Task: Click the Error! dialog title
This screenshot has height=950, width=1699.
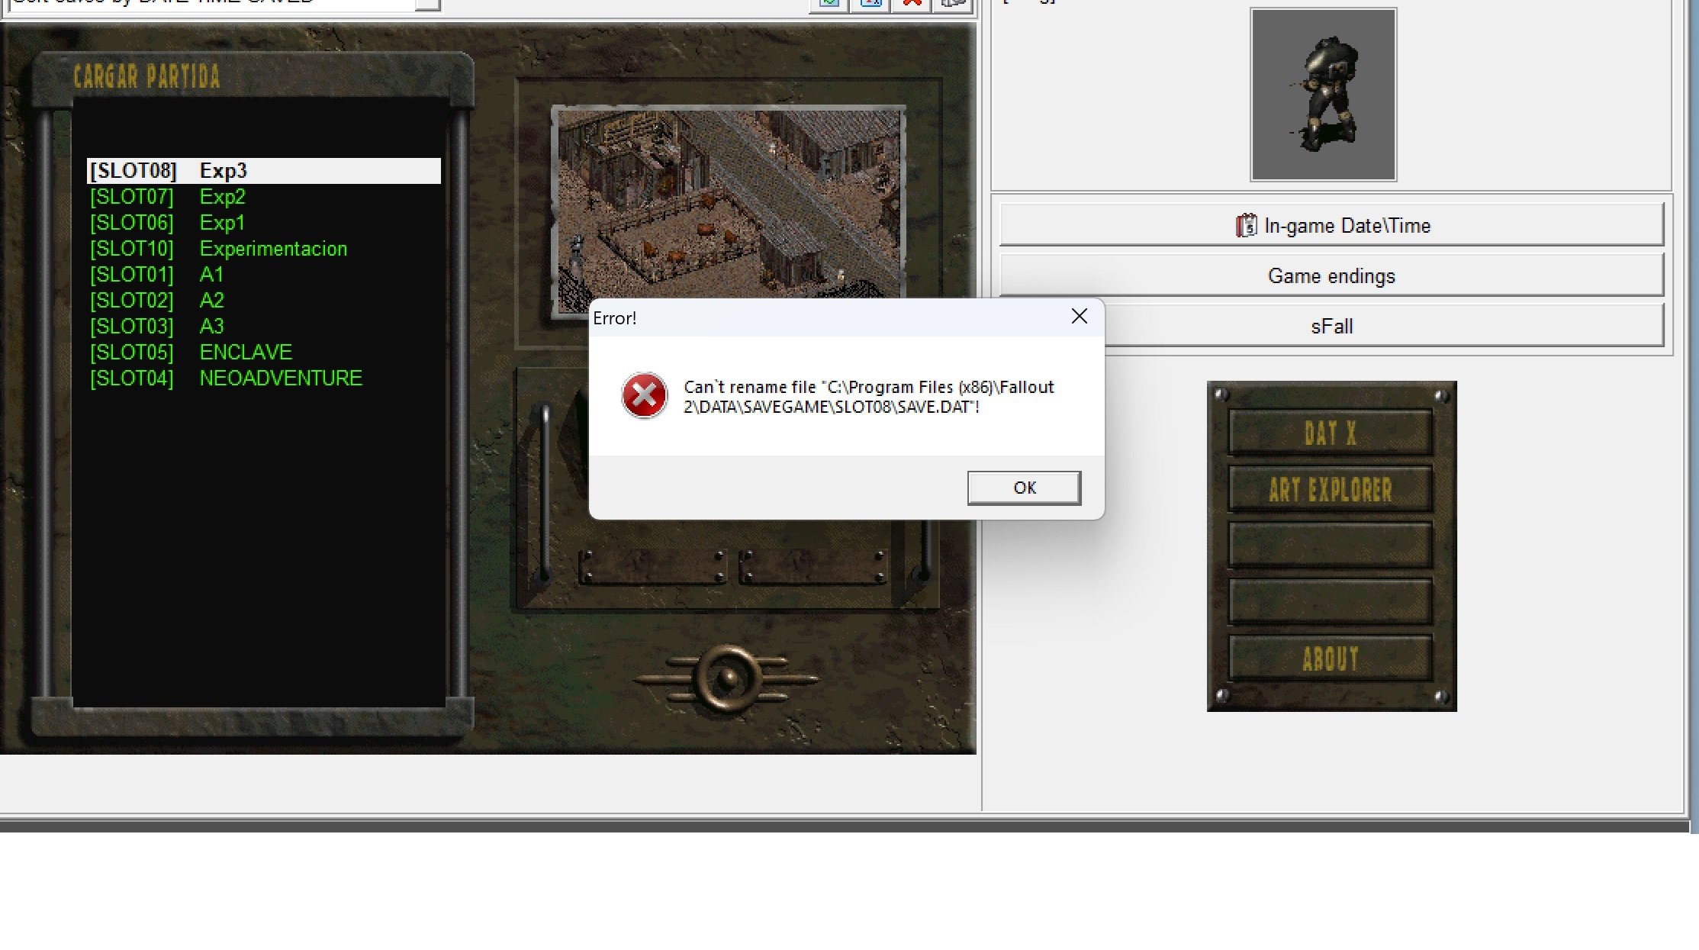Action: tap(614, 318)
